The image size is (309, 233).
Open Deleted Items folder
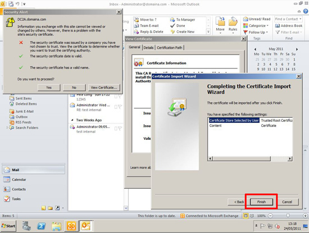coord(23,104)
